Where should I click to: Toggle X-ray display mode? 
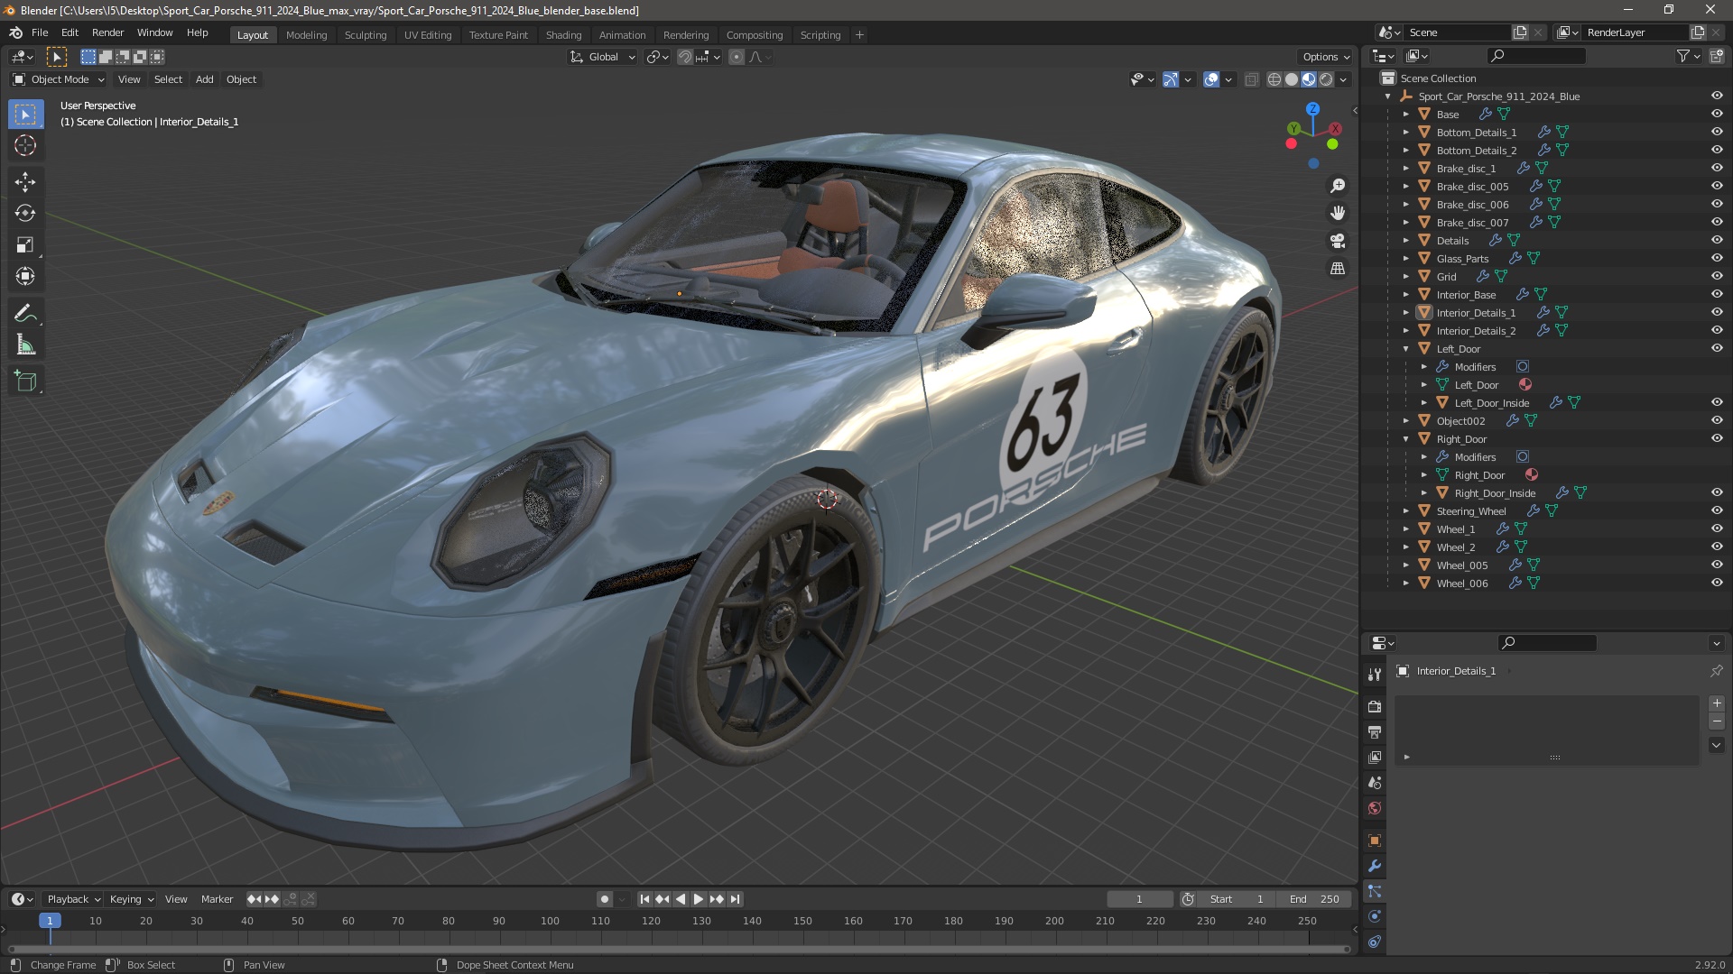1251,79
